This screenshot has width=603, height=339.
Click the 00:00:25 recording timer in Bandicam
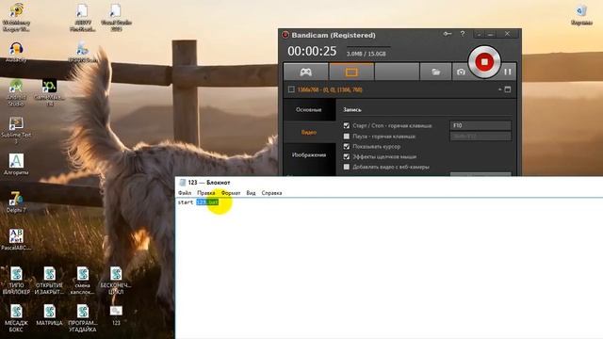(312, 51)
